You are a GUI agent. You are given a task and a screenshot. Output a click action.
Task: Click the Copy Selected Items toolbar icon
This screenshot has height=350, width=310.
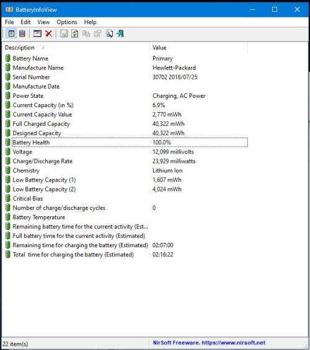pos(86,33)
